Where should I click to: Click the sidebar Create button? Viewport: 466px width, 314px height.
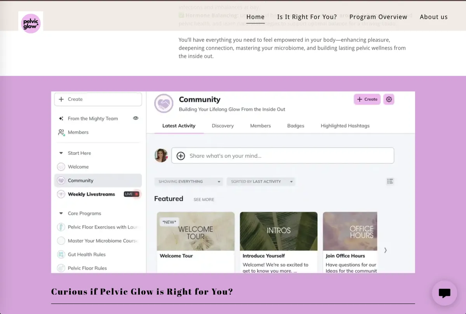[x=98, y=99]
